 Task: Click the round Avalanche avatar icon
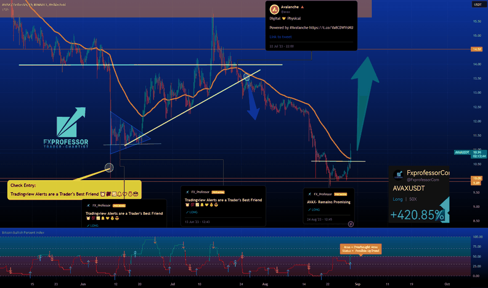click(x=274, y=9)
